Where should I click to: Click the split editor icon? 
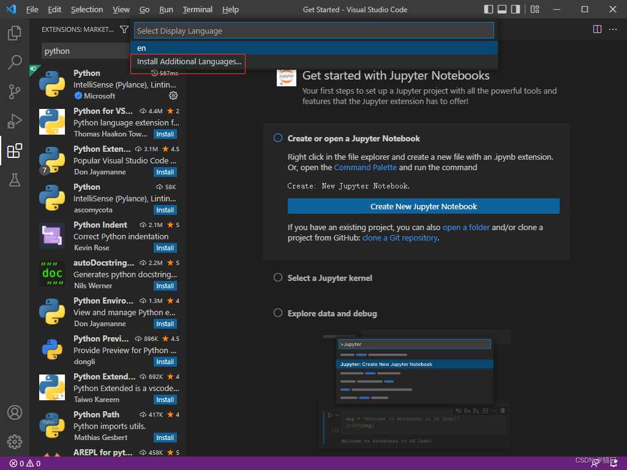[x=597, y=29]
